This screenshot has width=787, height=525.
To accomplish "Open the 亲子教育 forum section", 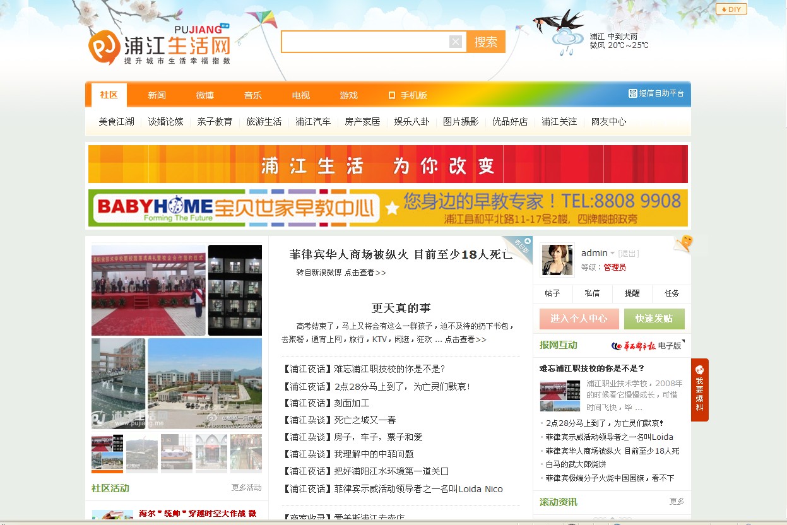I will [215, 122].
